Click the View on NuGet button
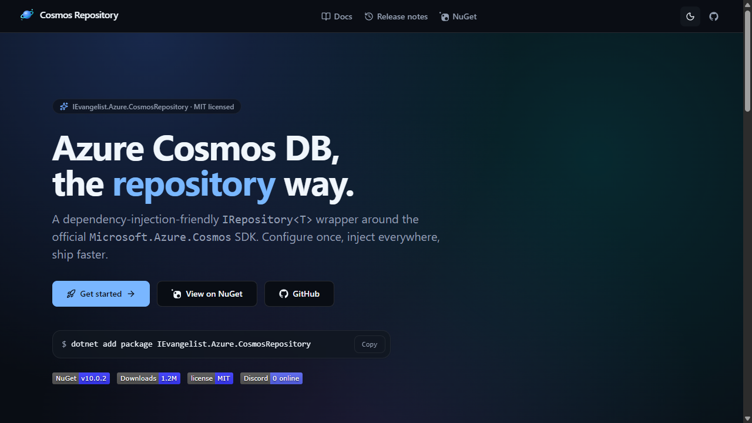The width and height of the screenshot is (752, 423). (x=207, y=294)
